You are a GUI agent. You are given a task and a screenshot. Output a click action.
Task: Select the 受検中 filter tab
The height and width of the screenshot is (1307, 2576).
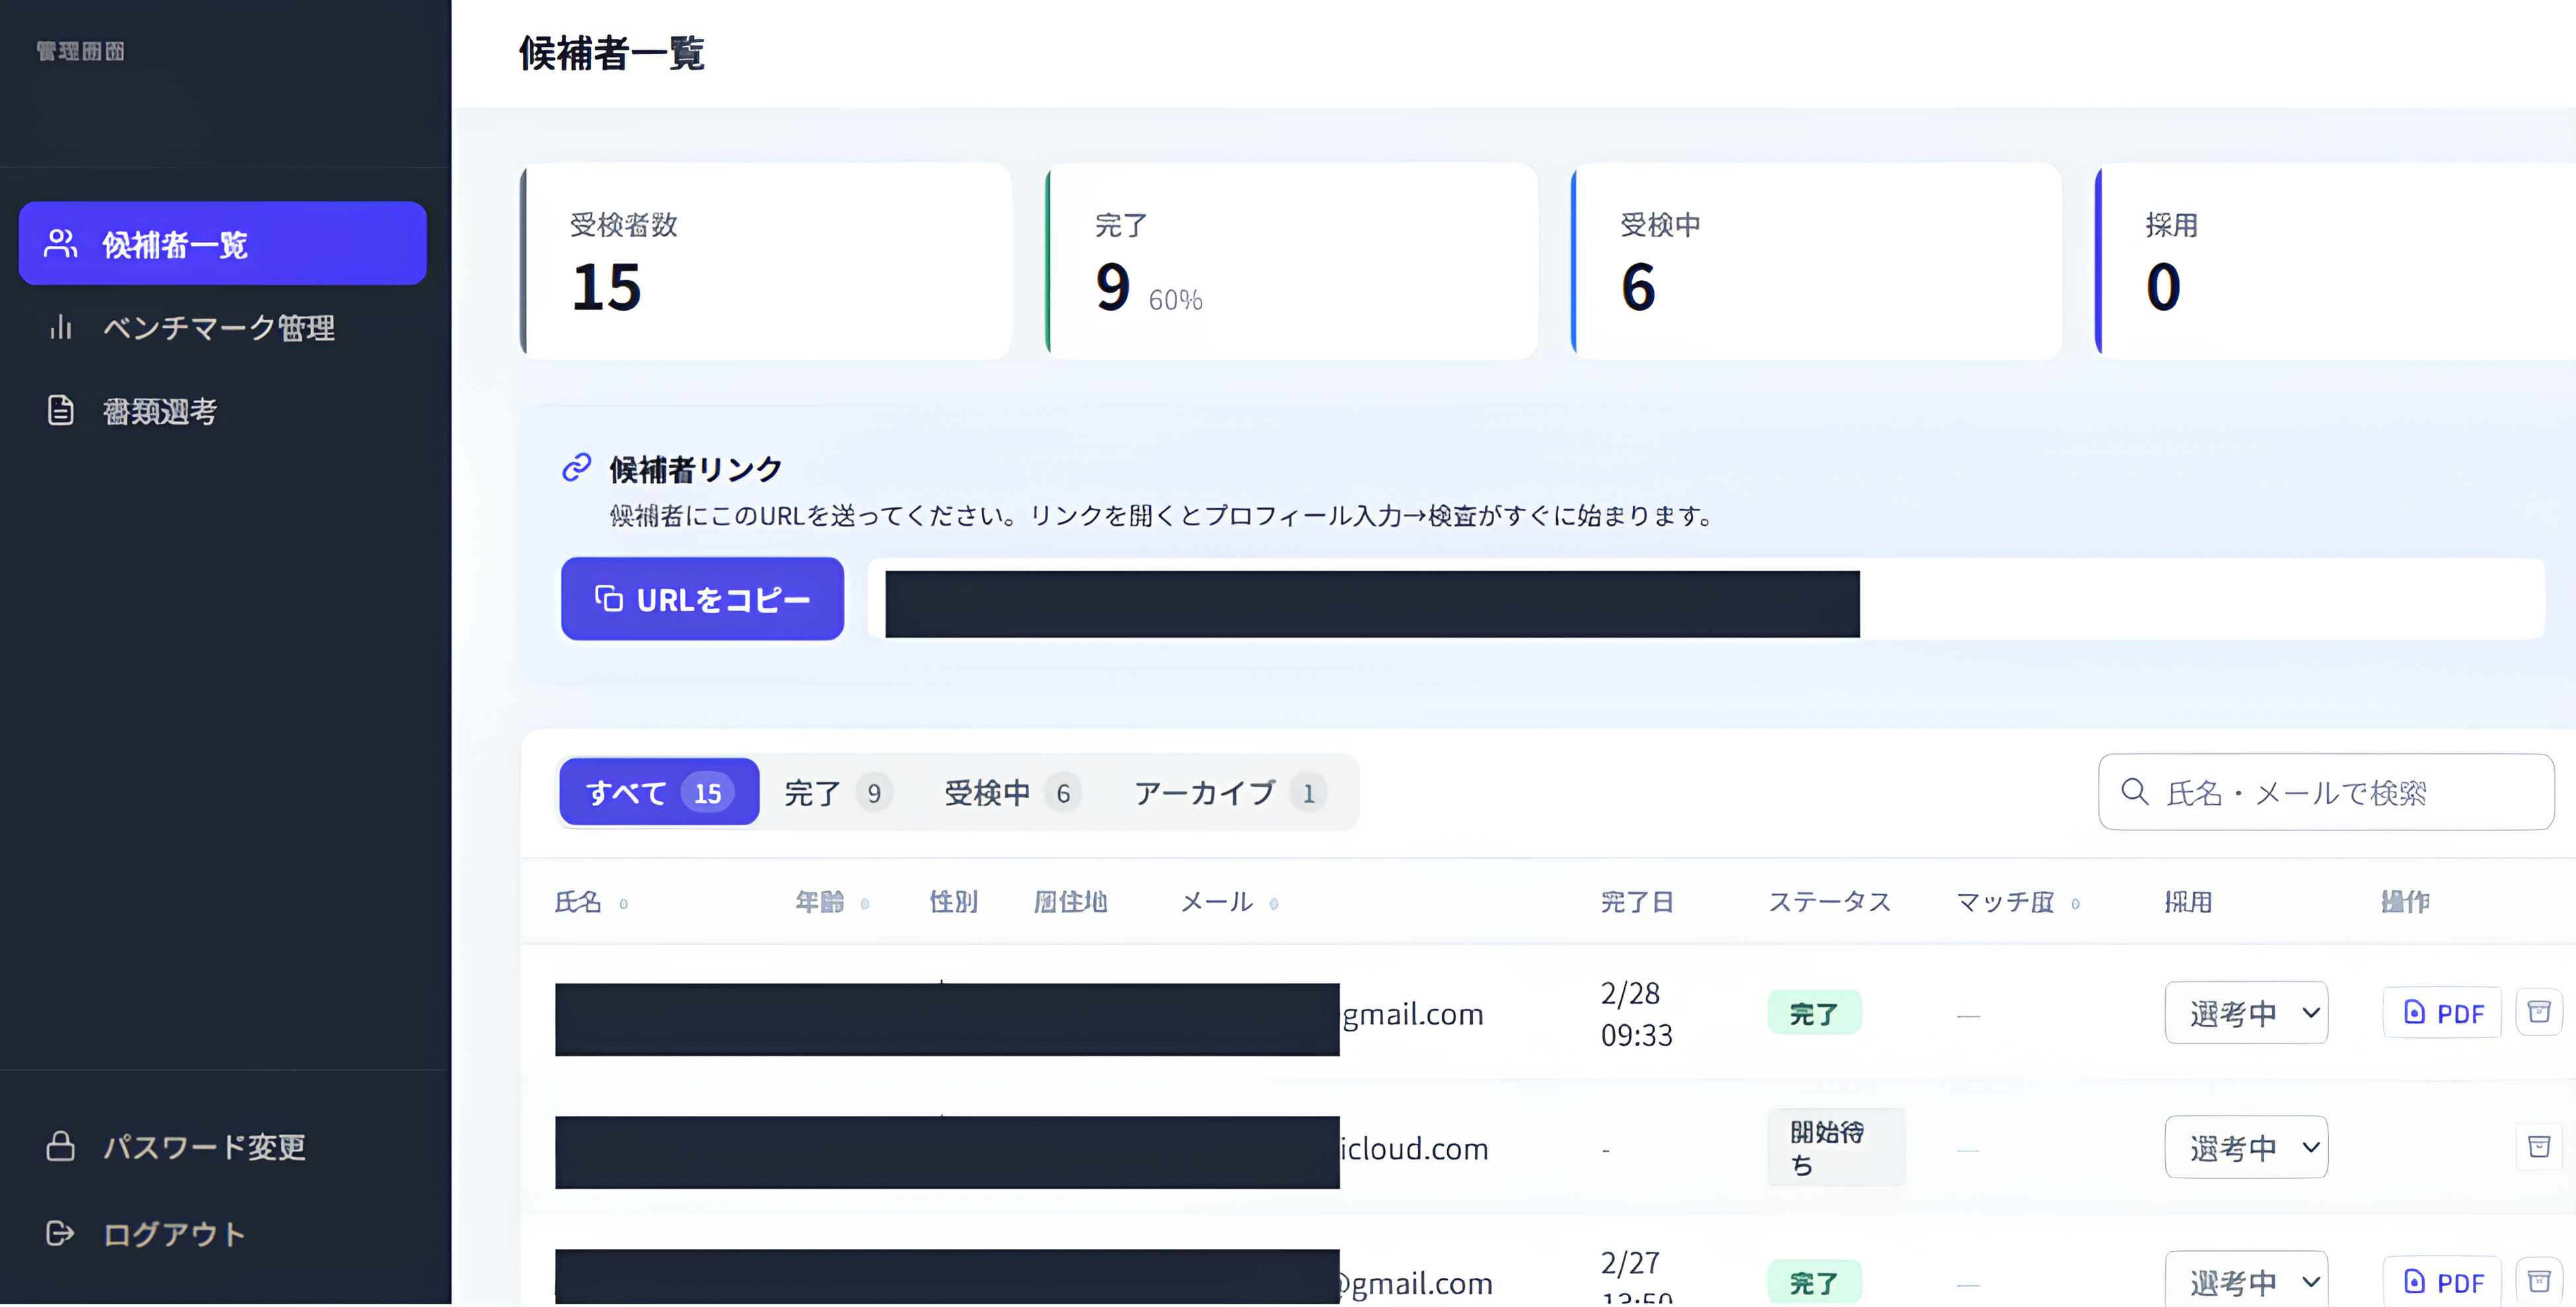[x=1010, y=793]
